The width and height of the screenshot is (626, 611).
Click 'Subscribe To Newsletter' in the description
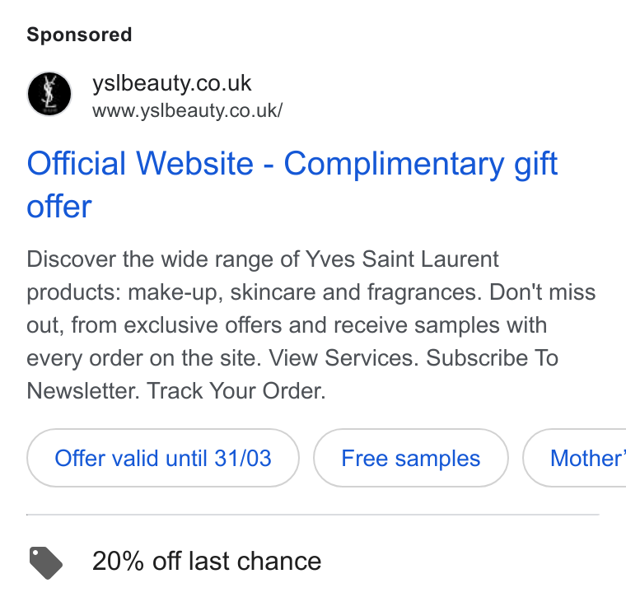point(292,375)
